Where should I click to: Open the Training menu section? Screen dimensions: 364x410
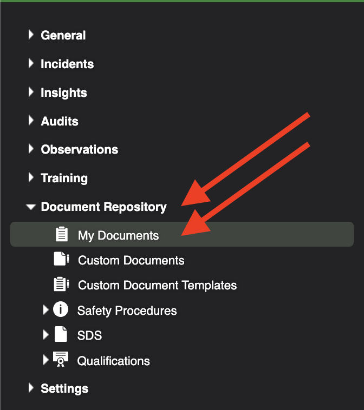[x=64, y=178]
